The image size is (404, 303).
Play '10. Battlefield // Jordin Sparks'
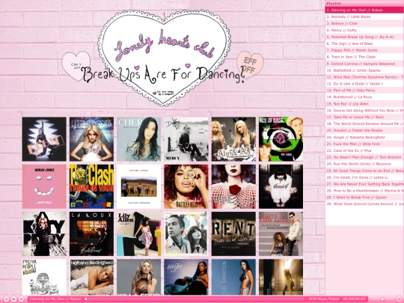click(x=364, y=70)
